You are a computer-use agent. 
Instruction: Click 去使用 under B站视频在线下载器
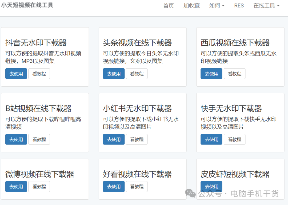(16, 139)
